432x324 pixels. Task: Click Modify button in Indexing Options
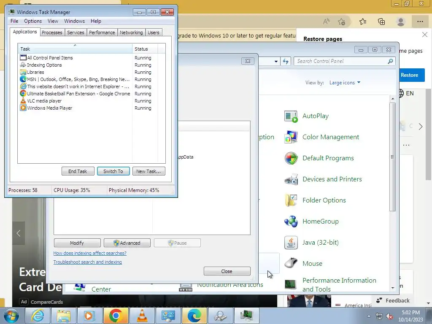77,243
